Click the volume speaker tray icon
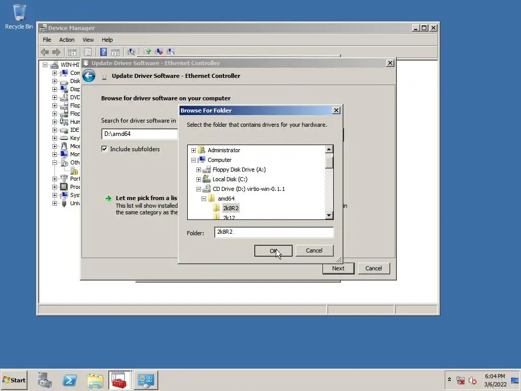 tap(473, 380)
